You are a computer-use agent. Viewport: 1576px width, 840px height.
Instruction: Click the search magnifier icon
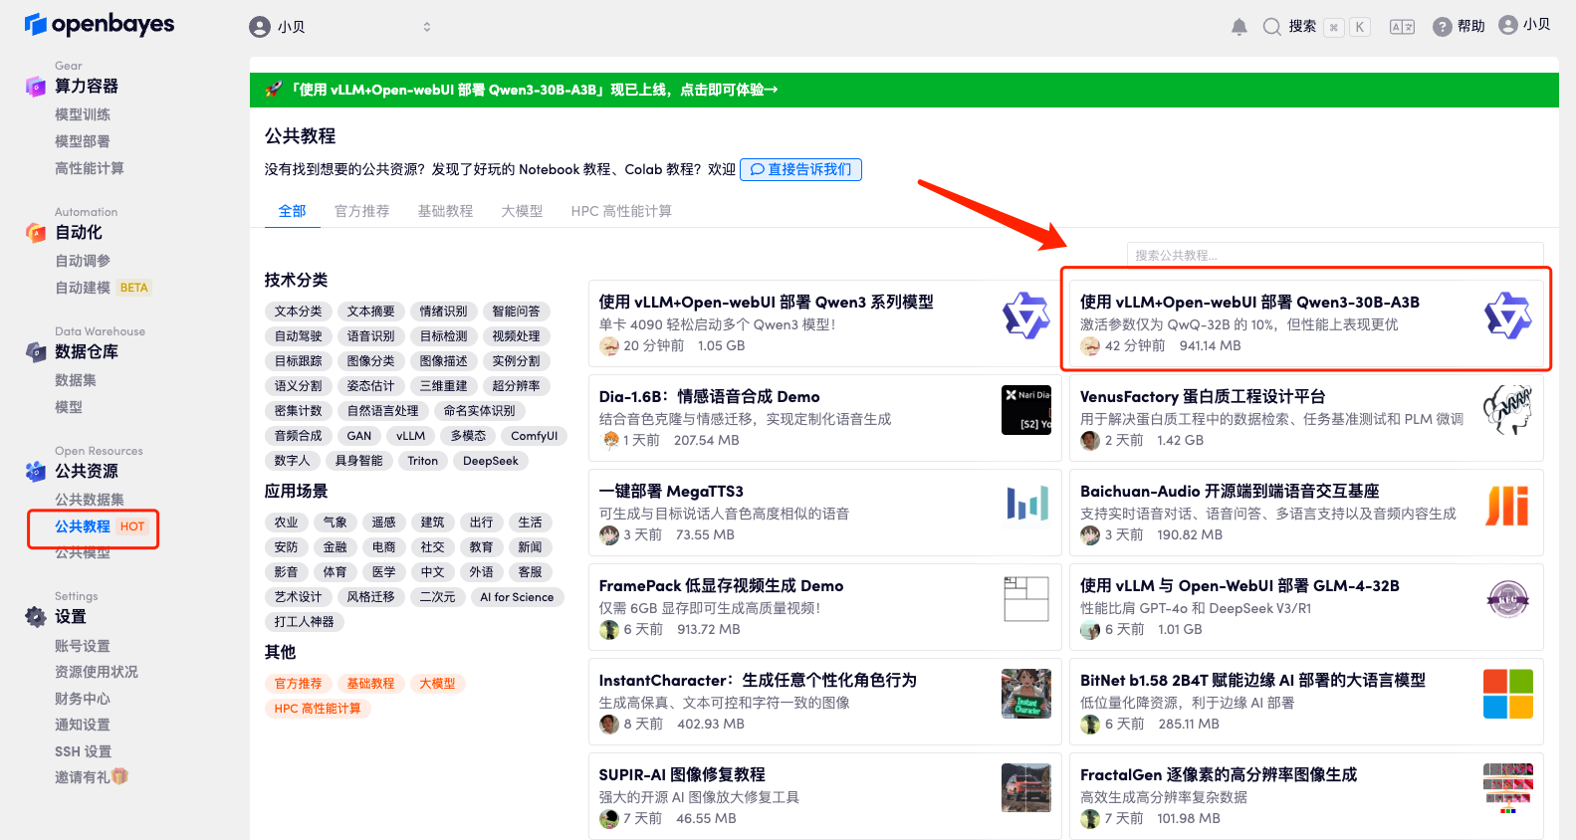pos(1271,27)
